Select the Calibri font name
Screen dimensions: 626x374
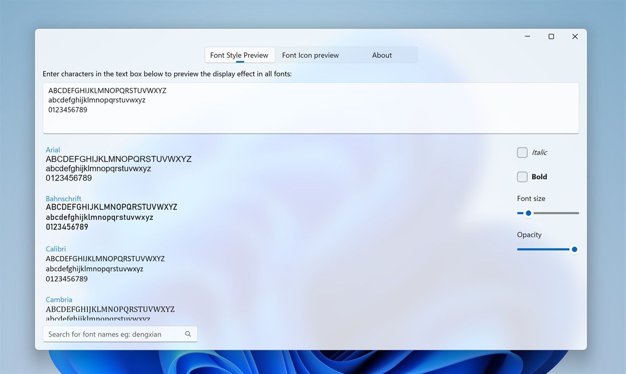click(x=56, y=249)
